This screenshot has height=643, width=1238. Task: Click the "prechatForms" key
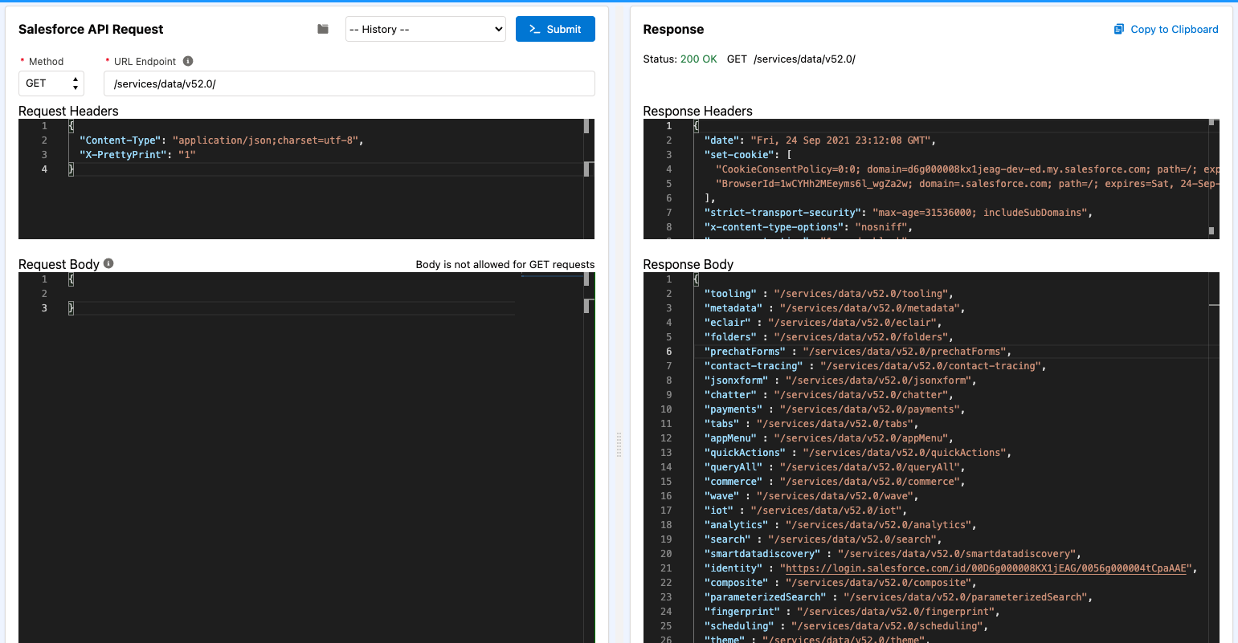pos(745,352)
